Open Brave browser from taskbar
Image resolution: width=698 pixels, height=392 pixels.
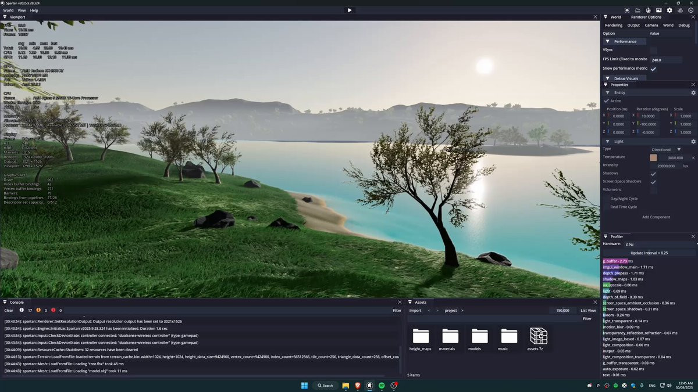[x=358, y=386]
